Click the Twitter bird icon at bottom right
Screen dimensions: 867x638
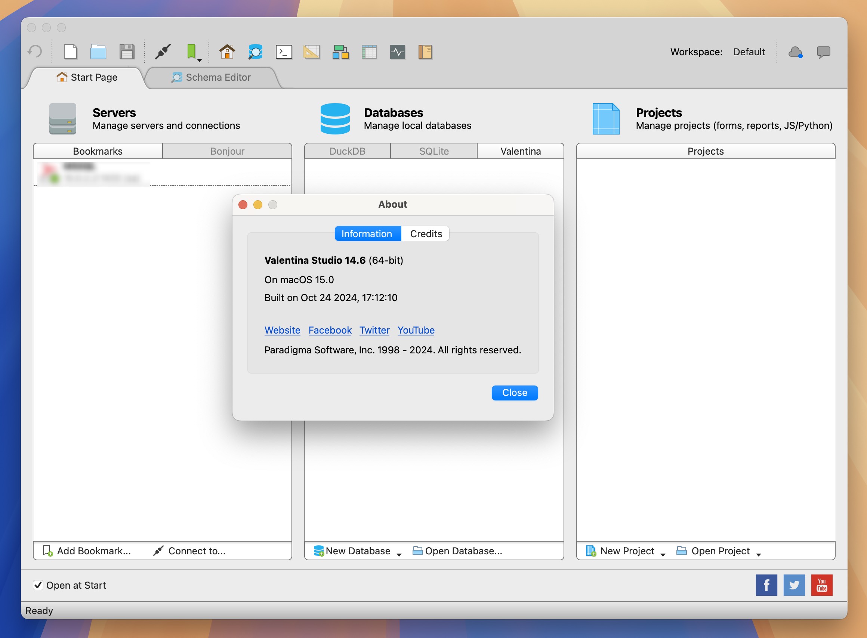click(794, 585)
